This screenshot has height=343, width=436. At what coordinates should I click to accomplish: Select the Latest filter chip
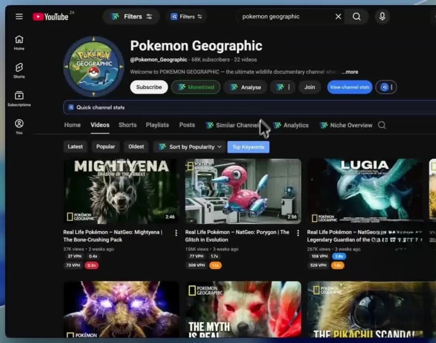(x=75, y=147)
